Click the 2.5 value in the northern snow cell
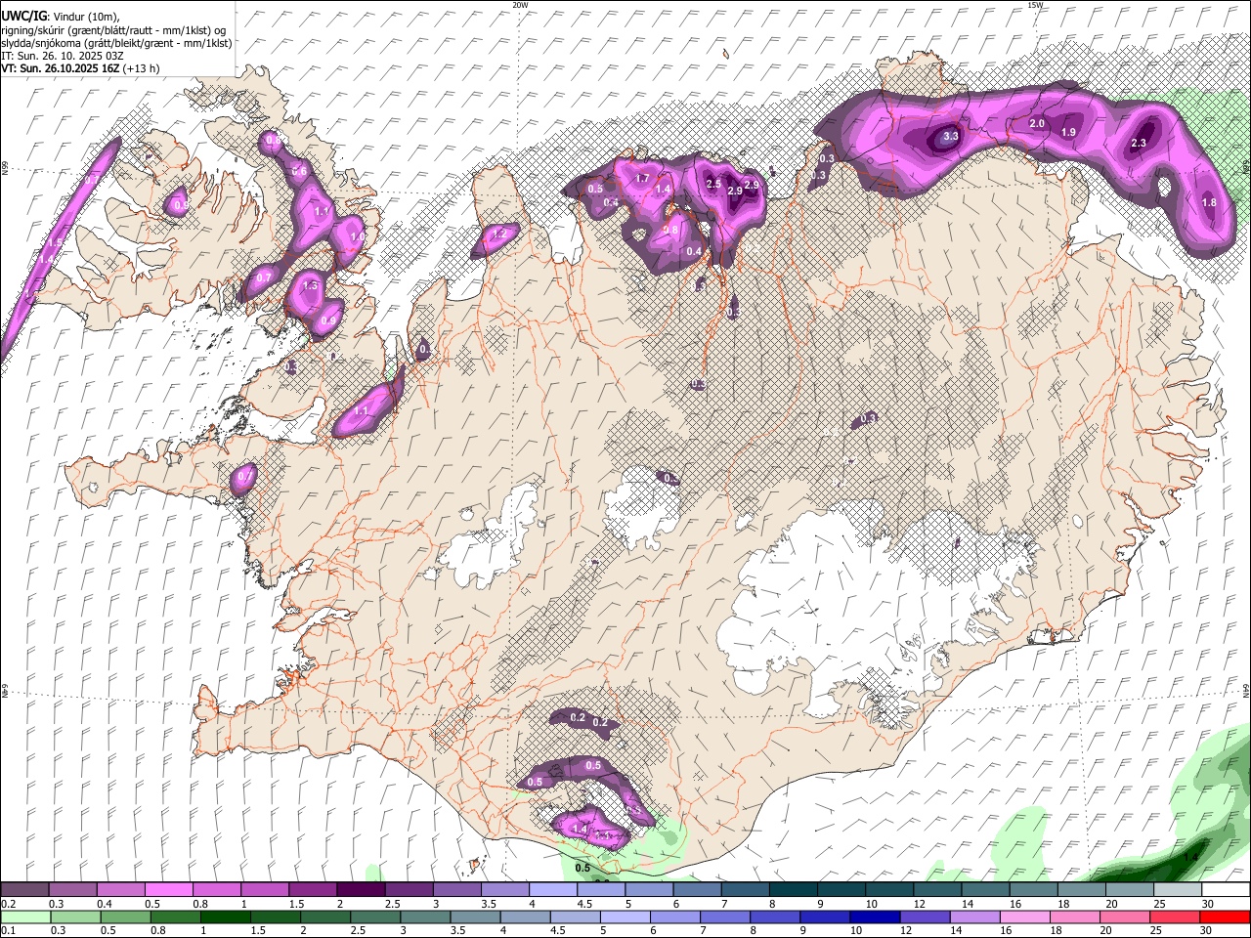The height and width of the screenshot is (938, 1251). [713, 185]
